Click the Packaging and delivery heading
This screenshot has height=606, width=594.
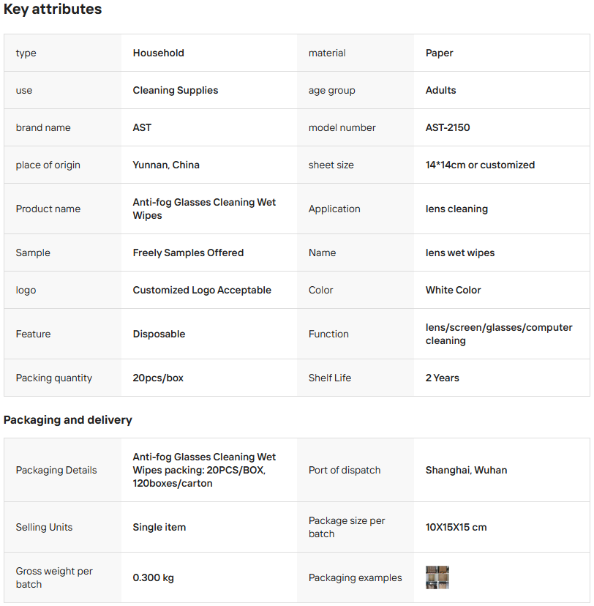68,420
